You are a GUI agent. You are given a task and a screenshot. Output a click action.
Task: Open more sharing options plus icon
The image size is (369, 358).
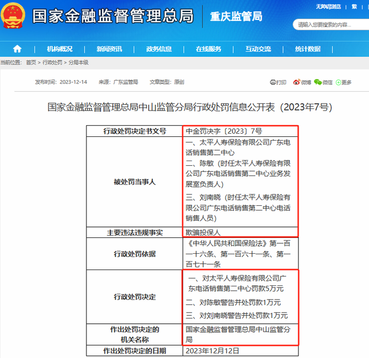pos(338,82)
